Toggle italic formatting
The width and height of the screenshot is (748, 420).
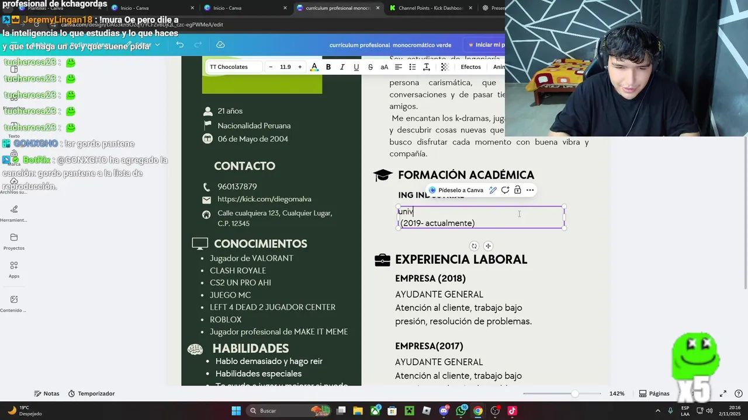click(x=342, y=67)
